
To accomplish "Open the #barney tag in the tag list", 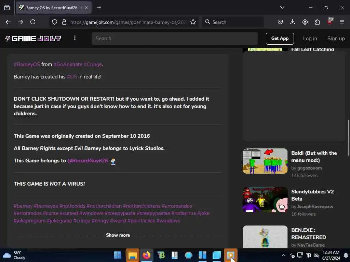I will coord(23,206).
